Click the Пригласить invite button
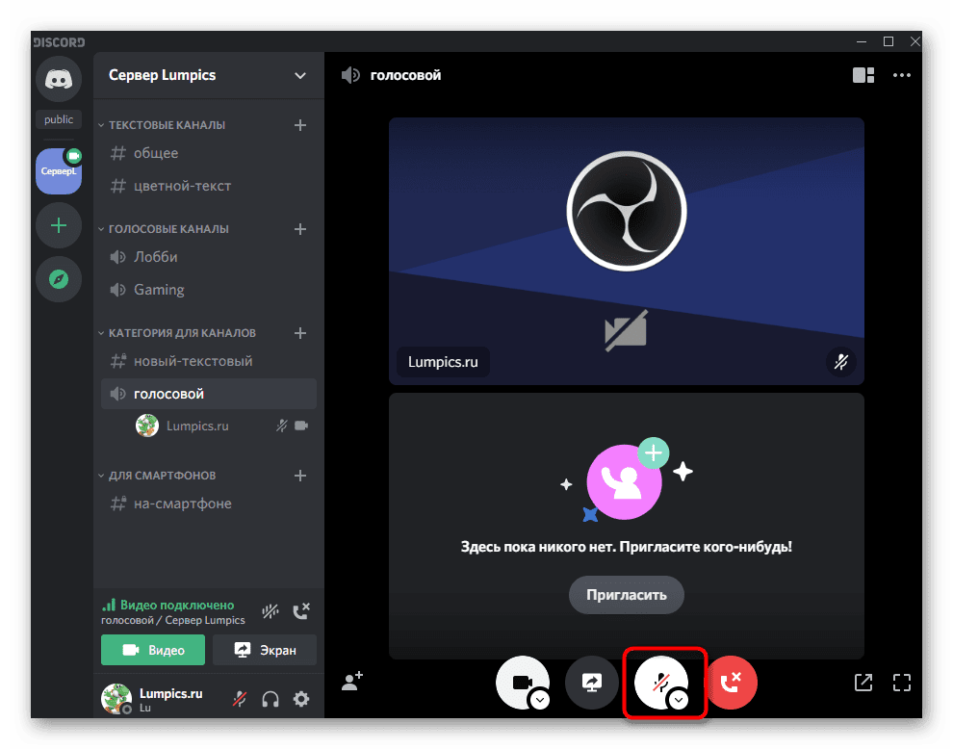Screen dimensions: 953x749 (627, 595)
